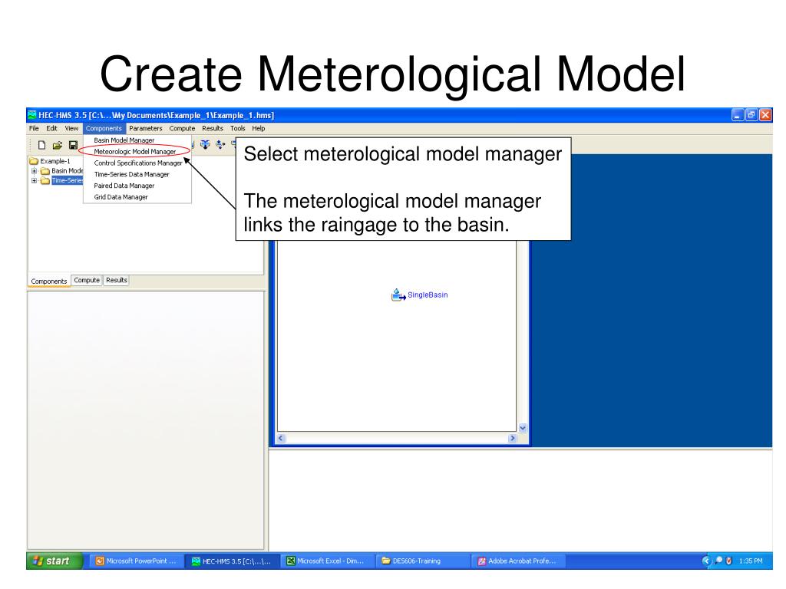Open the Edit menu
The width and height of the screenshot is (786, 589).
point(51,129)
